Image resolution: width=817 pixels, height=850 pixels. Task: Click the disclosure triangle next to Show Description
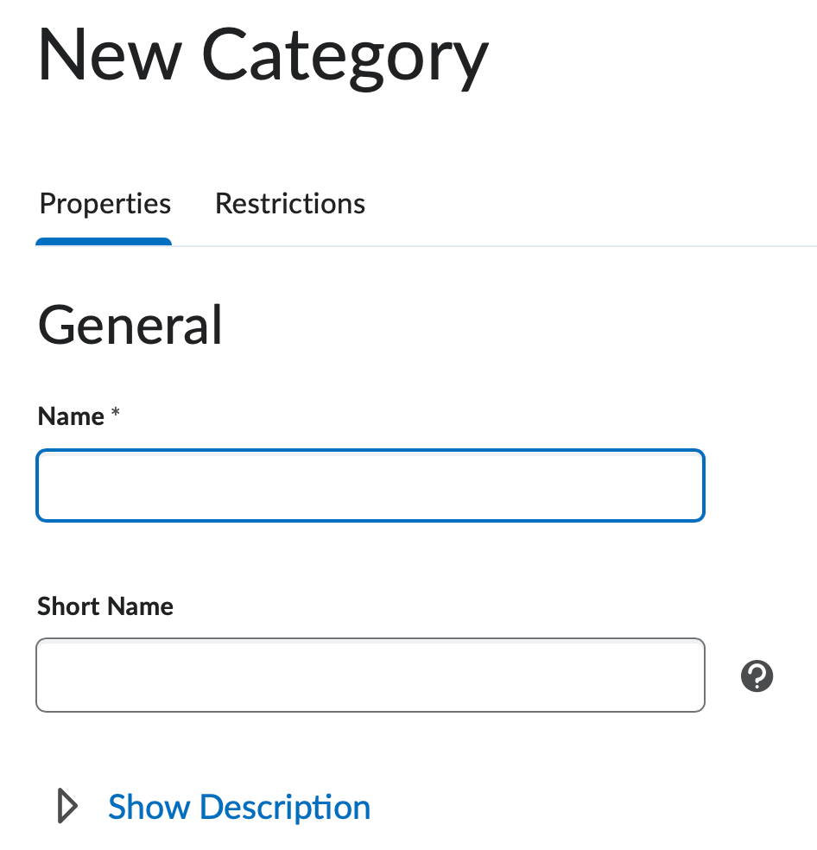click(65, 806)
